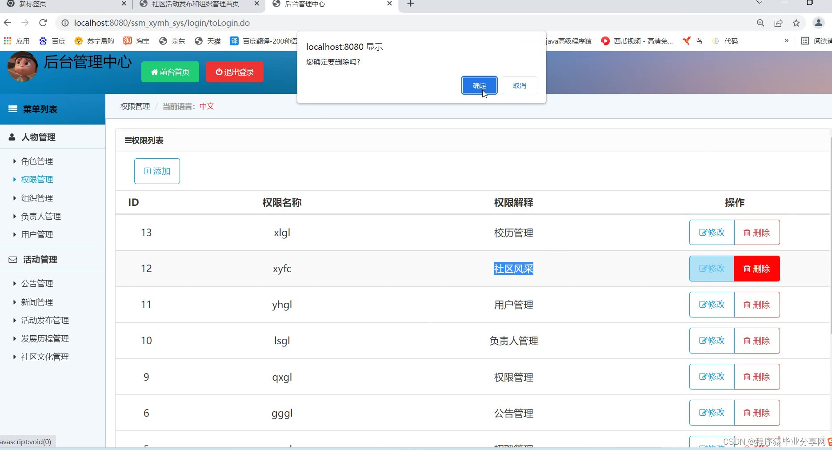Click the 添加 add permission button
The image size is (832, 450).
[157, 171]
